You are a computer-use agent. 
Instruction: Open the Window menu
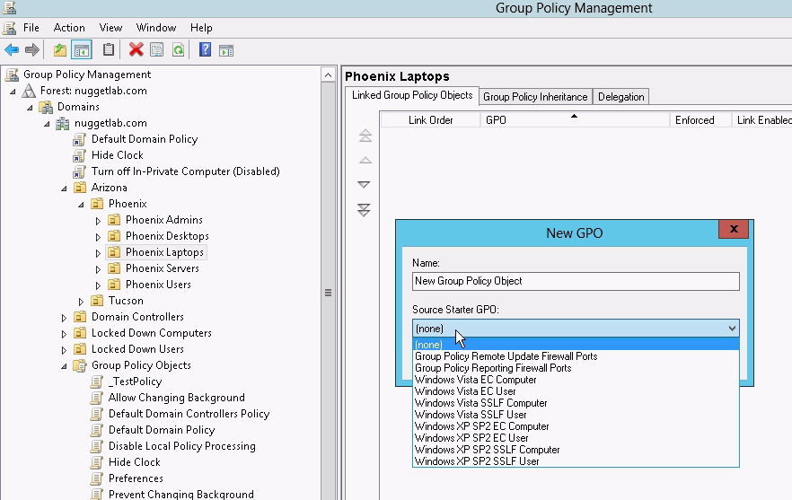[156, 28]
